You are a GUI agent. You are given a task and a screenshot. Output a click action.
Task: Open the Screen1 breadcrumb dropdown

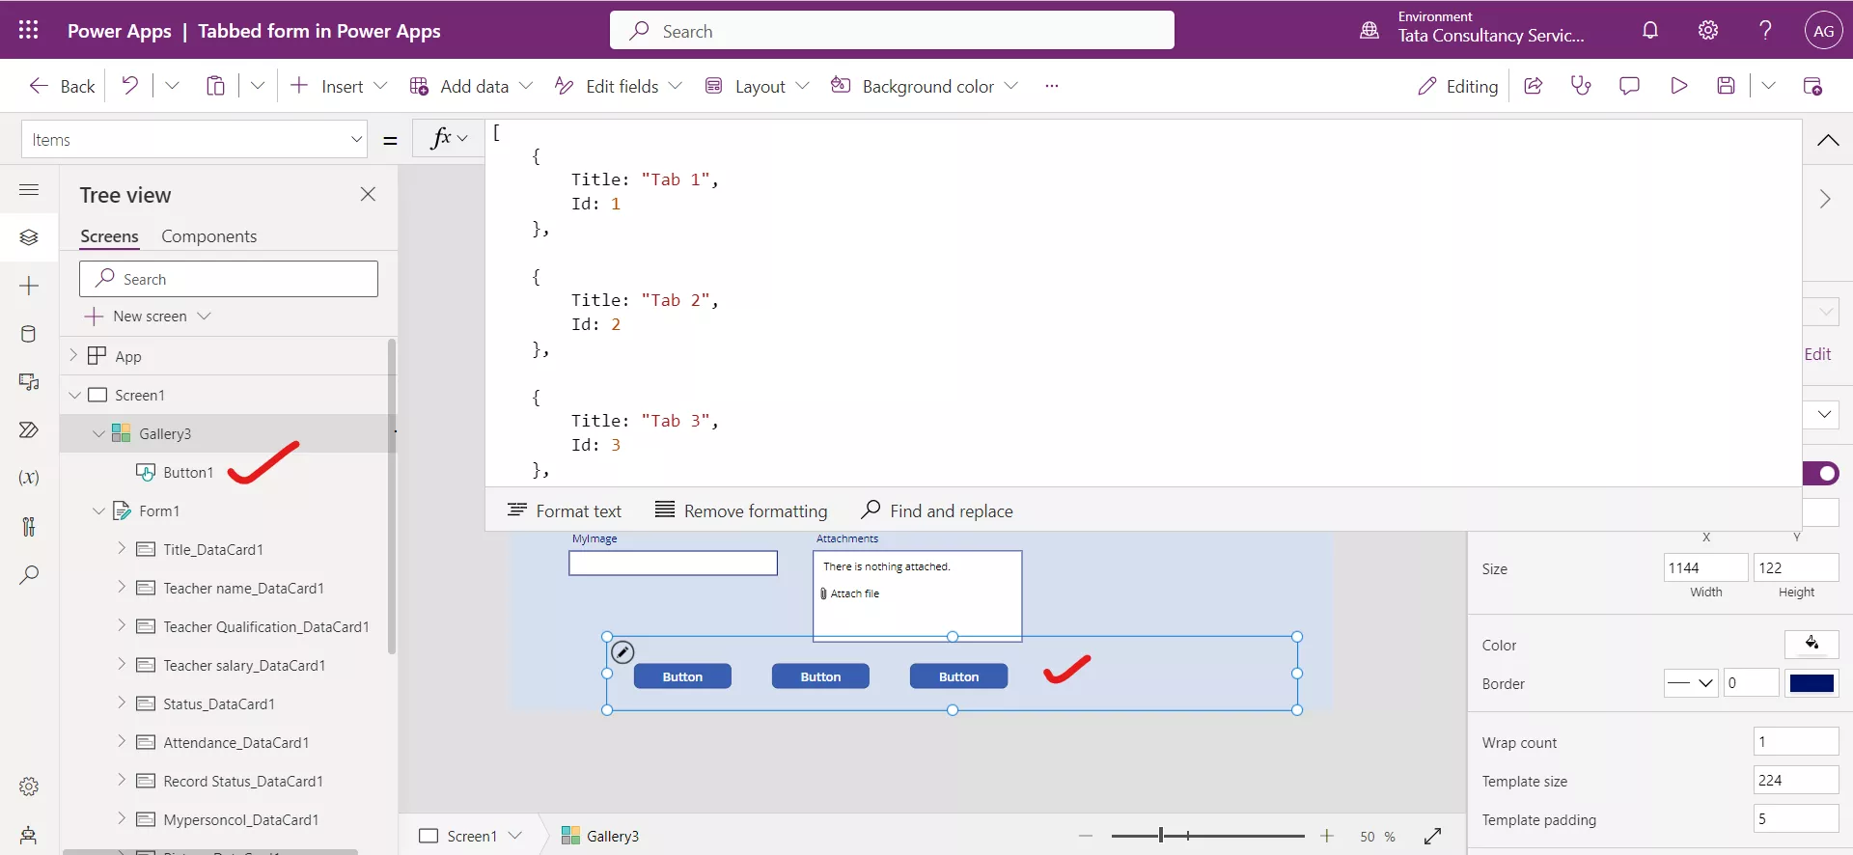tap(515, 836)
